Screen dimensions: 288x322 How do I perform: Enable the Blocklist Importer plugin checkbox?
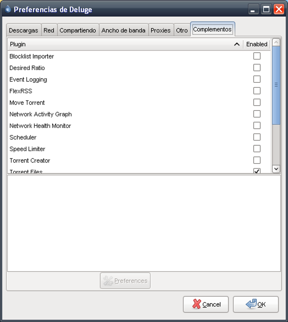(x=257, y=56)
